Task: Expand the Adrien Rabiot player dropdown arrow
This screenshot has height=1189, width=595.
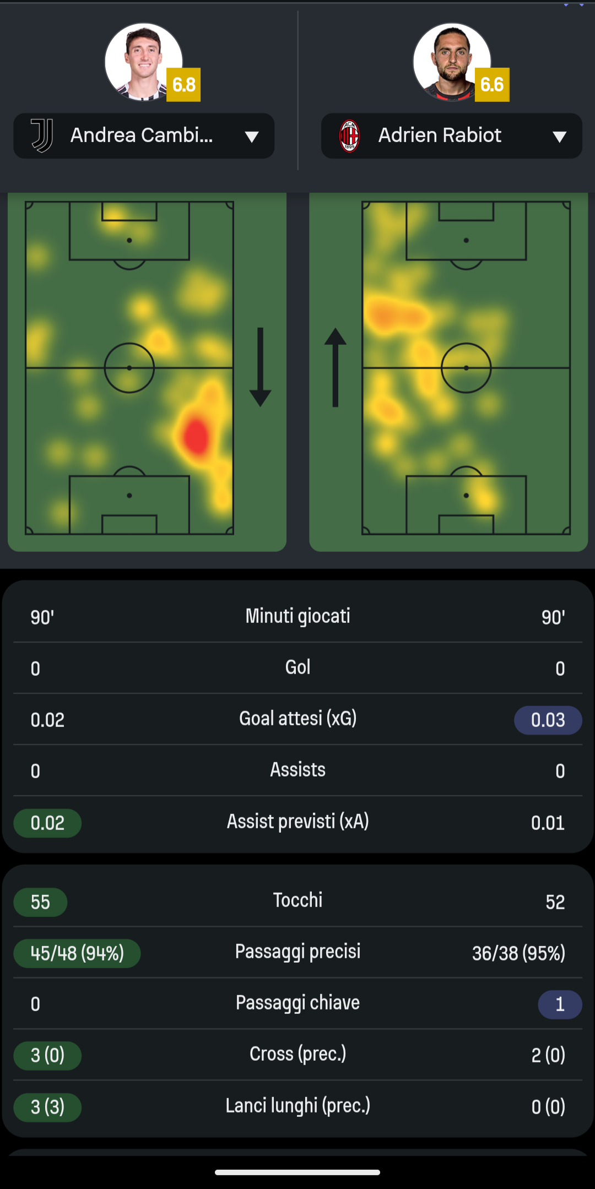Action: click(560, 137)
